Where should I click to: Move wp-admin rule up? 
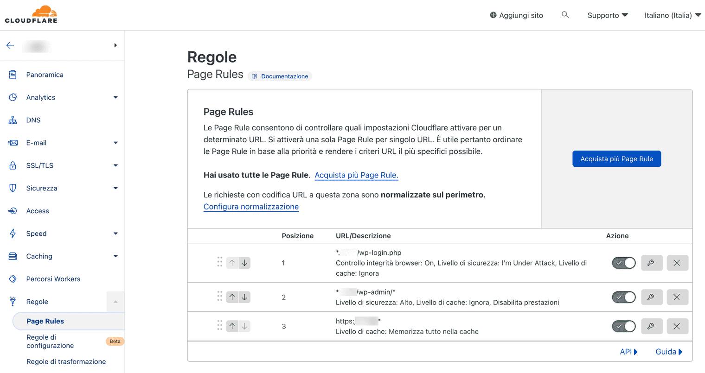click(x=232, y=297)
